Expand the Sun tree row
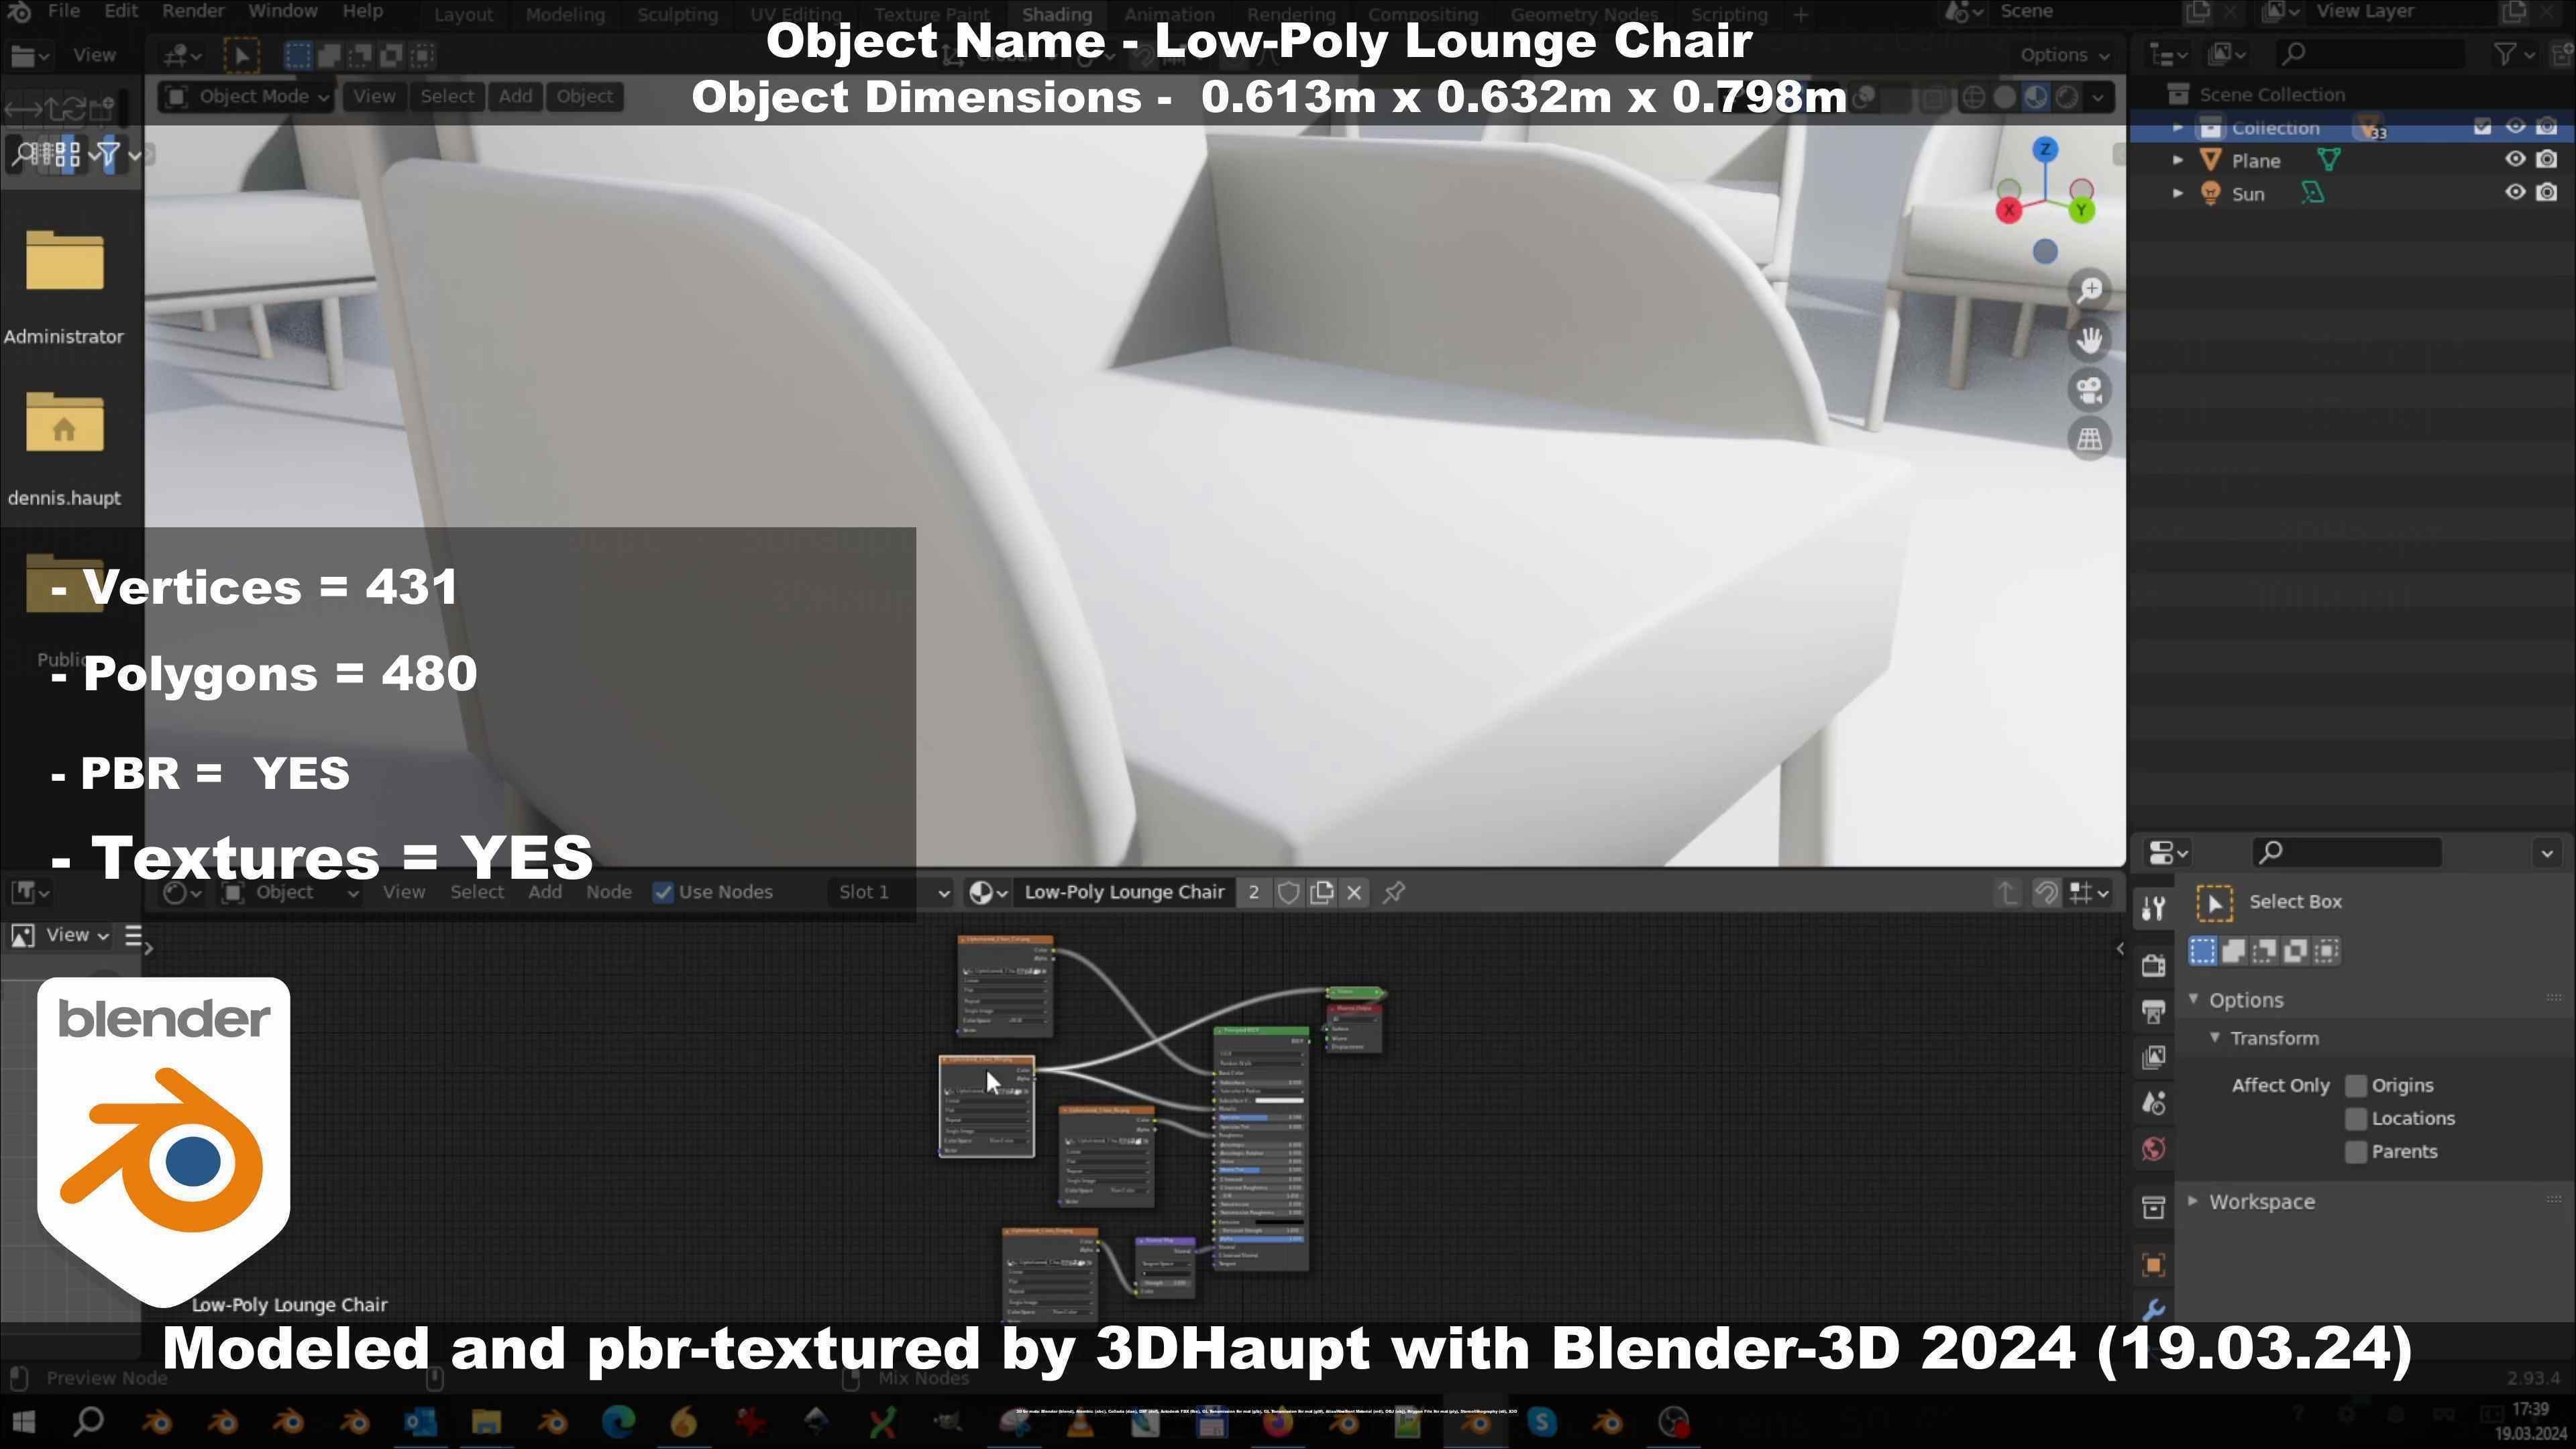2576x1449 pixels. click(2178, 193)
